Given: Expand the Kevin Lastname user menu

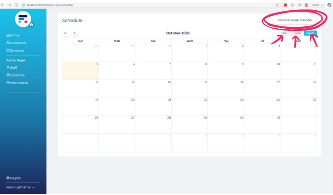Looking at the screenshot, I should click(x=21, y=187).
